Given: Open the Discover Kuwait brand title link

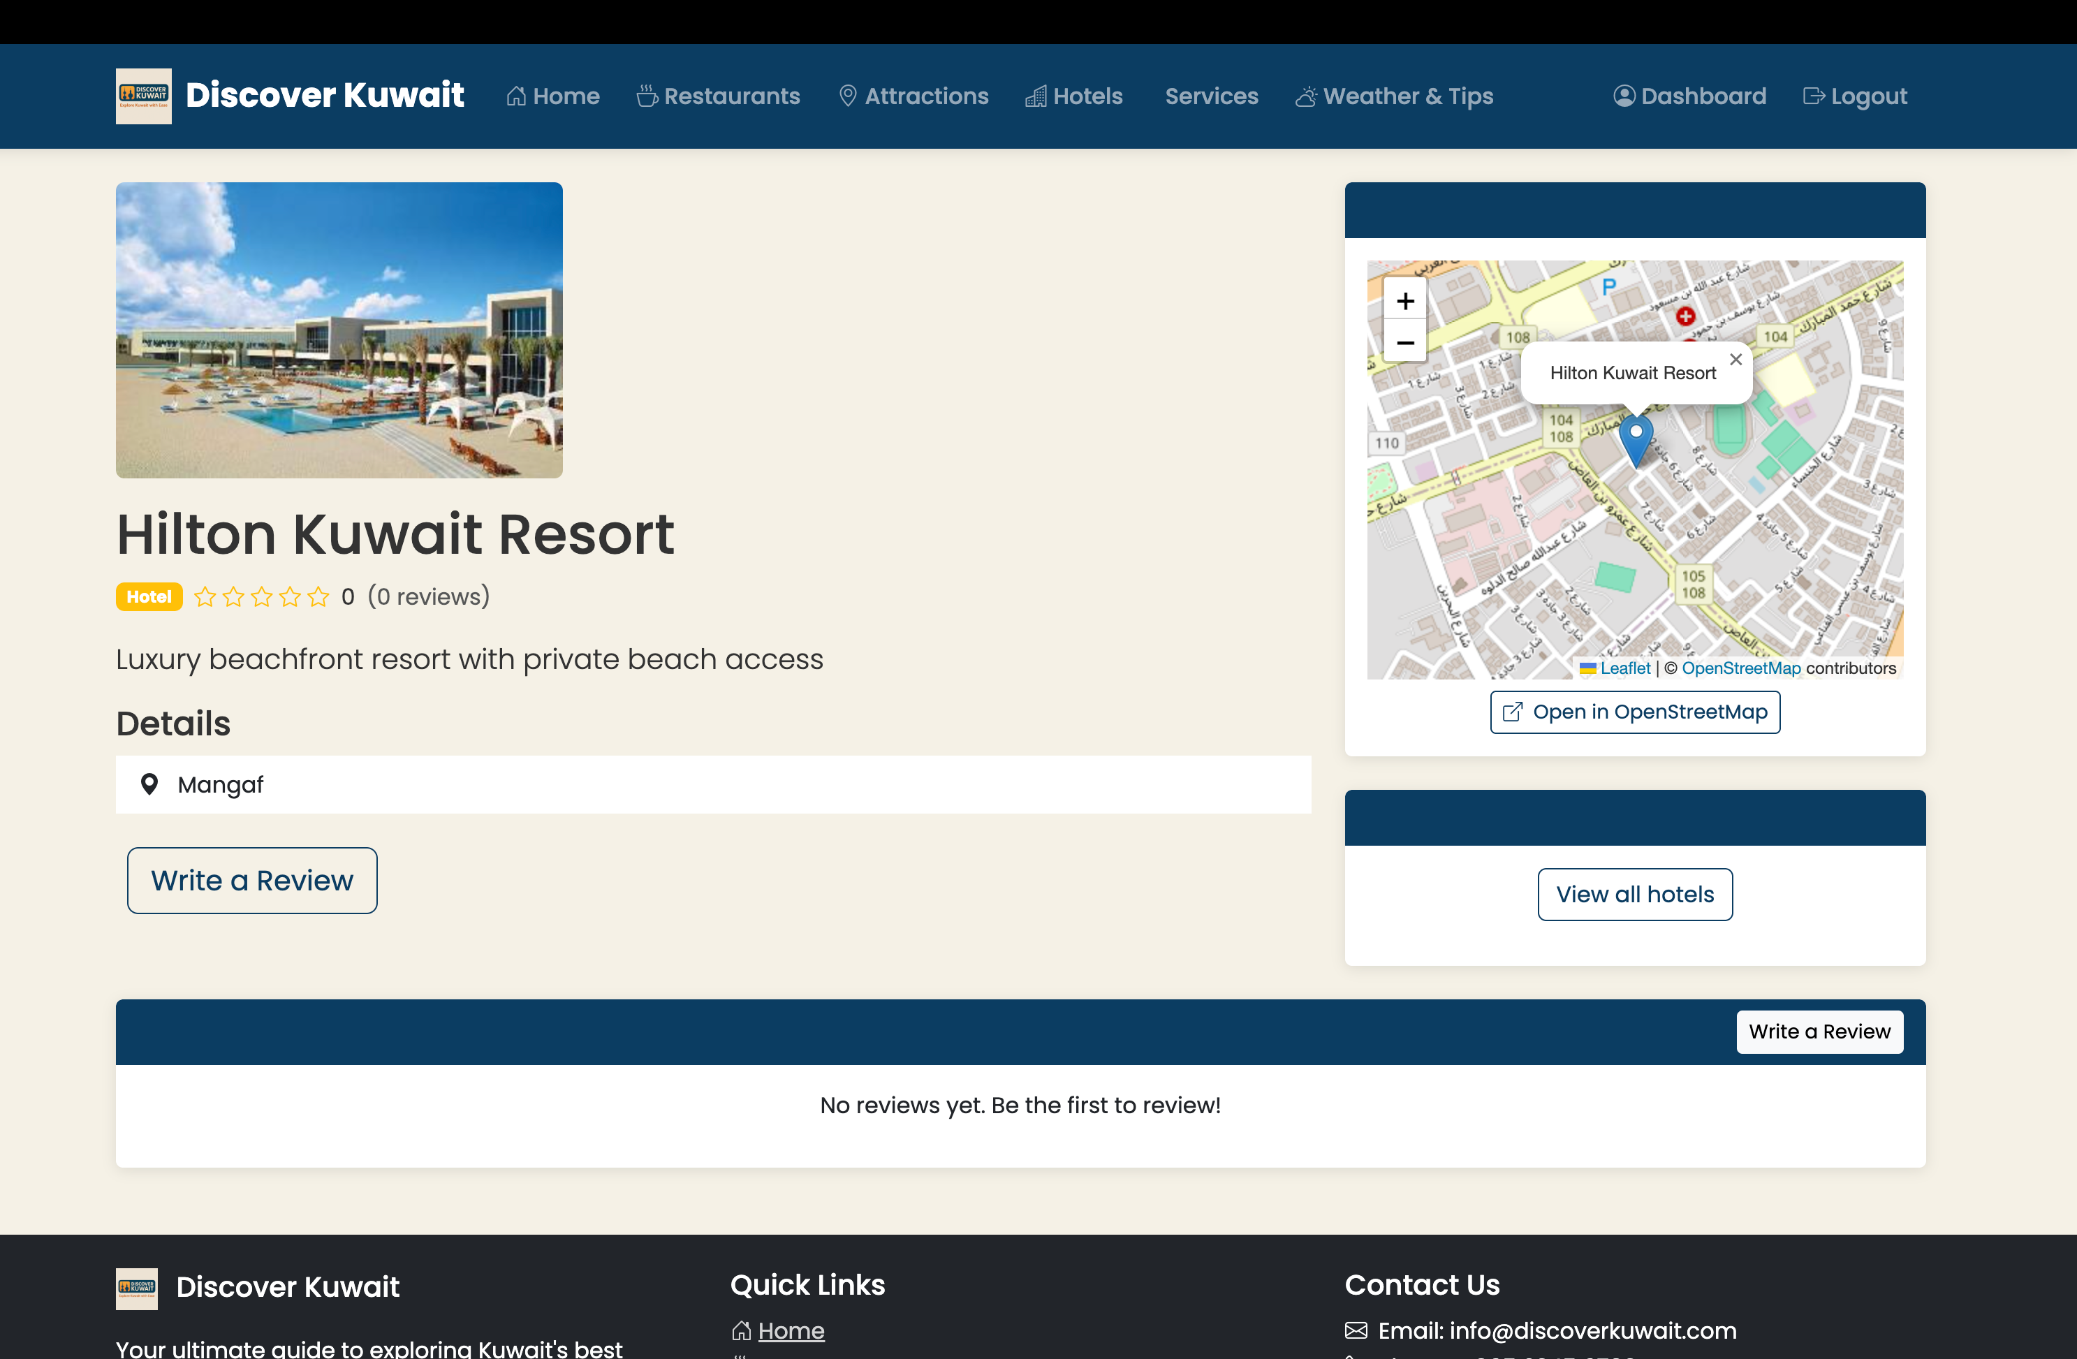Looking at the screenshot, I should click(325, 95).
